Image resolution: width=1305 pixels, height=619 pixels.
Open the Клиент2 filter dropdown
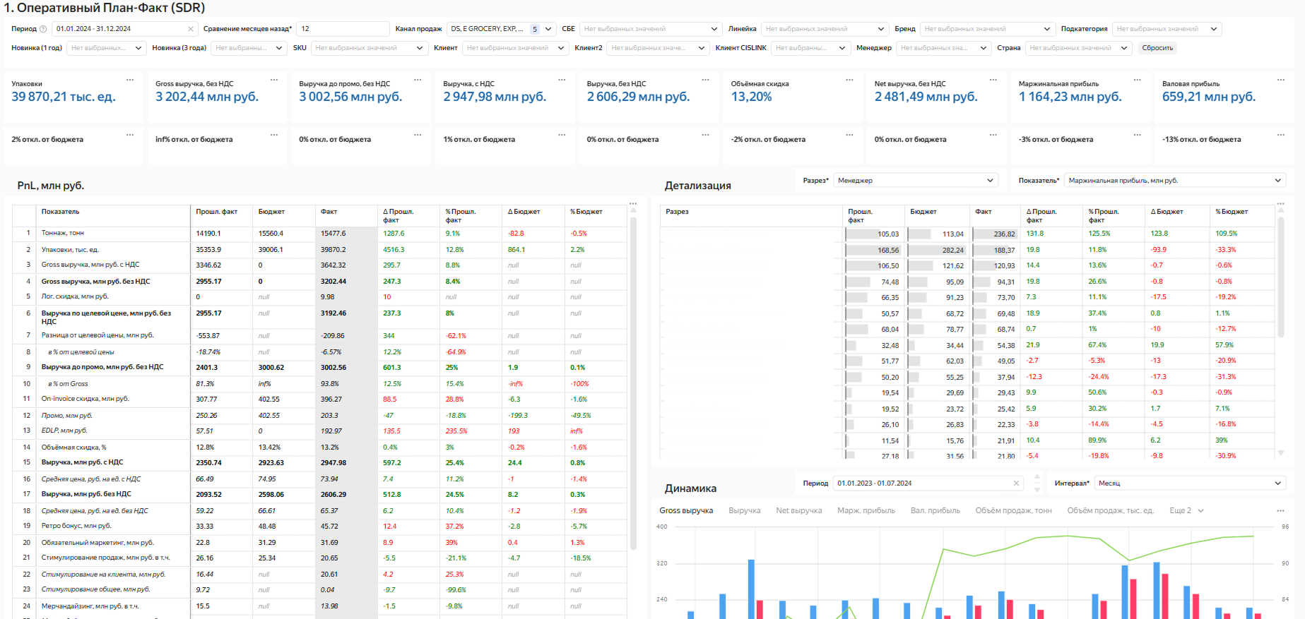click(657, 48)
